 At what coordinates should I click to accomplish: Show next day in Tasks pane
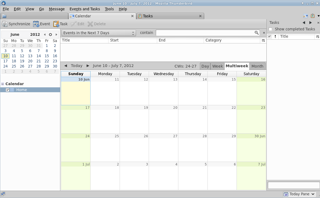click(310, 23)
